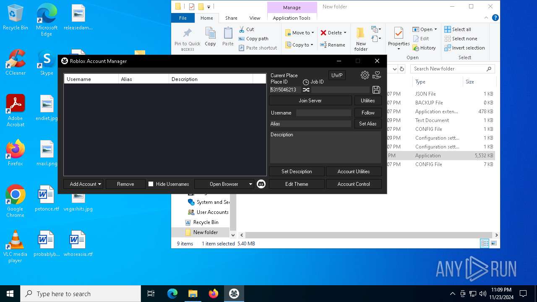
Task: Expand Add Account dropdown
Action: coord(100,184)
